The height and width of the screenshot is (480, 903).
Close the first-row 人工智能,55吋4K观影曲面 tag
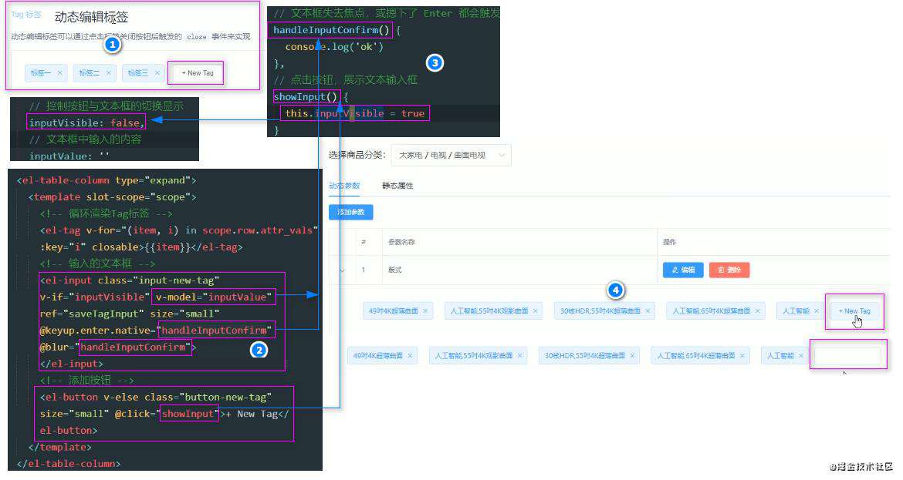click(x=535, y=311)
